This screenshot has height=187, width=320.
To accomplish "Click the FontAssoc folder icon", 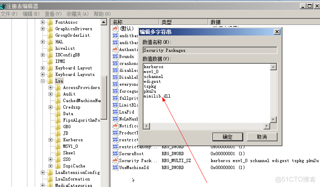I will pos(50,22).
